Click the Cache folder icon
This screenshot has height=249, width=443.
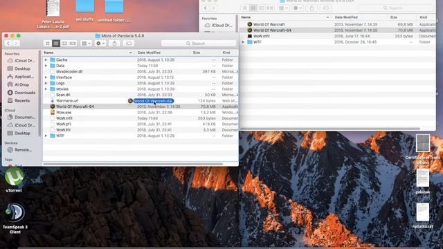click(53, 60)
